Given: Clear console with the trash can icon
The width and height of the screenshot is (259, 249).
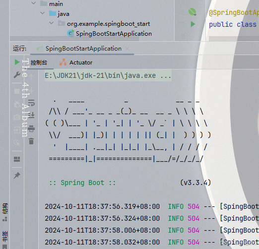Looking at the screenshot, I should tap(31, 141).
